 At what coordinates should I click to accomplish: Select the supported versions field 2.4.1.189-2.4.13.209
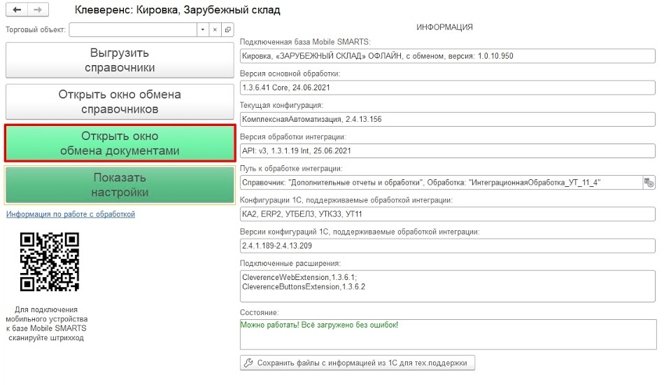[447, 246]
